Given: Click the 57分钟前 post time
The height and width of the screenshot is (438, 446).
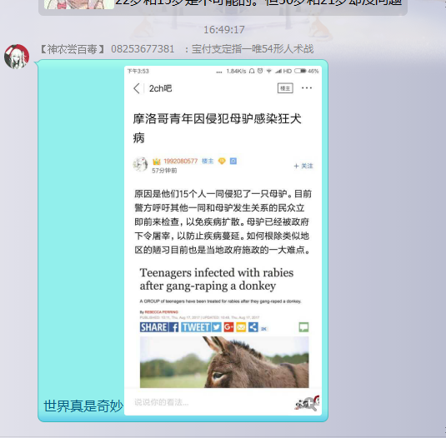Looking at the screenshot, I should (164, 171).
